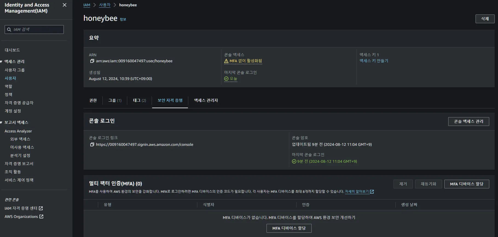Image resolution: width=498 pixels, height=237 pixels.
Task: Open the 액세스 키 만들기 link
Action: click(374, 61)
